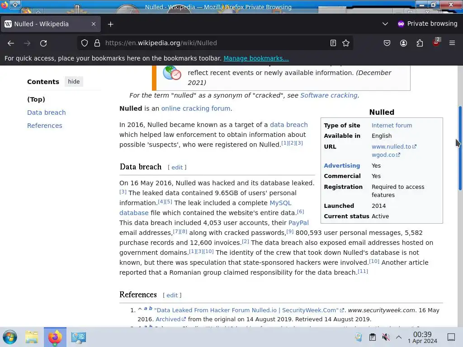Edit the References section

point(172,295)
